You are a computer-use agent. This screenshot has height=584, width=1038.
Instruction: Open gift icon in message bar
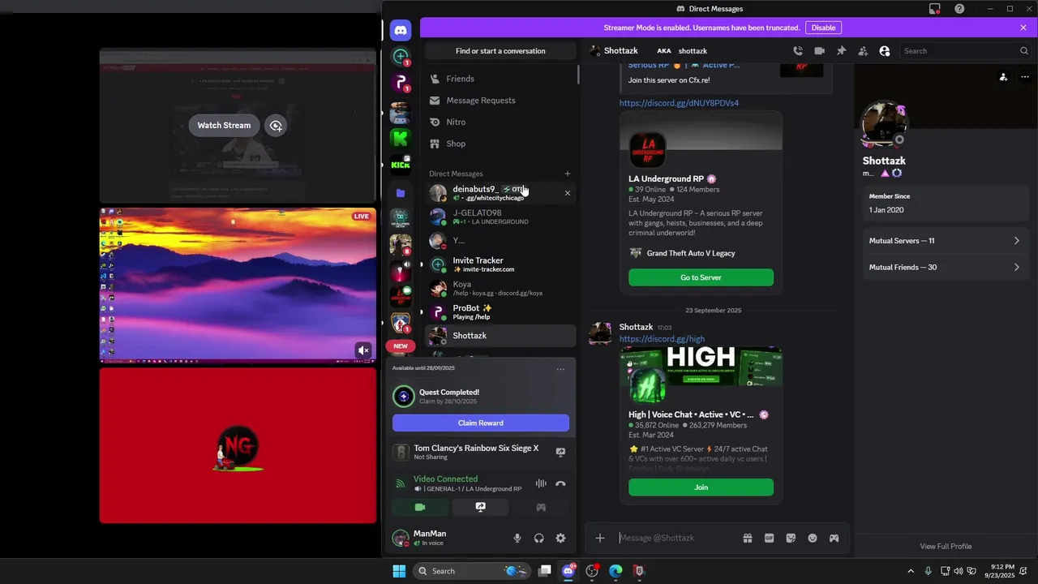tap(748, 538)
